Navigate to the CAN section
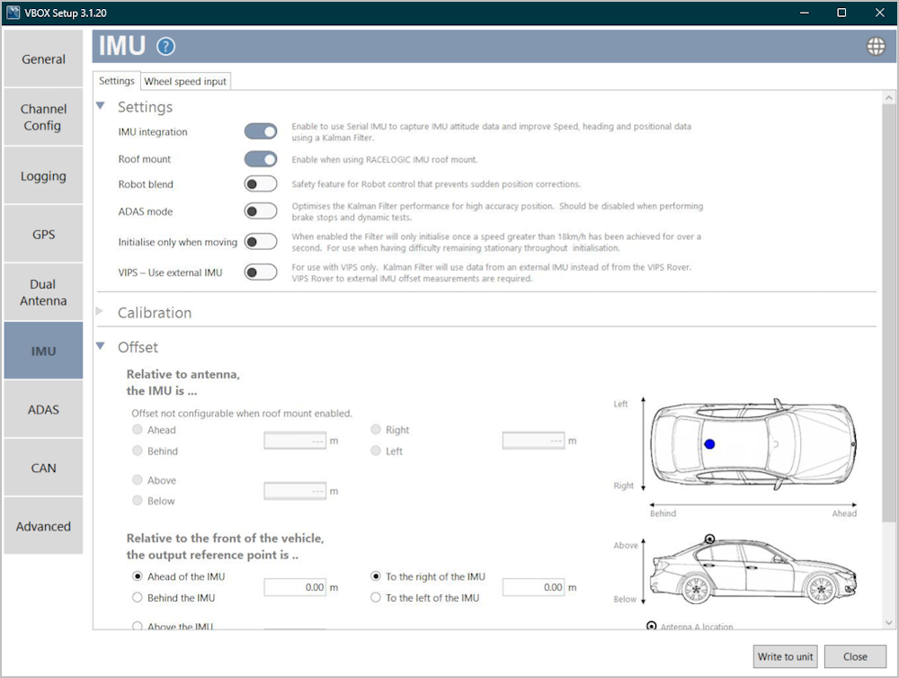Screen dimensions: 899x678 pos(43,467)
